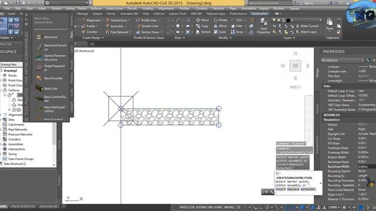
Task: Open the Alignments menu
Action: pyautogui.click(x=166, y=8)
